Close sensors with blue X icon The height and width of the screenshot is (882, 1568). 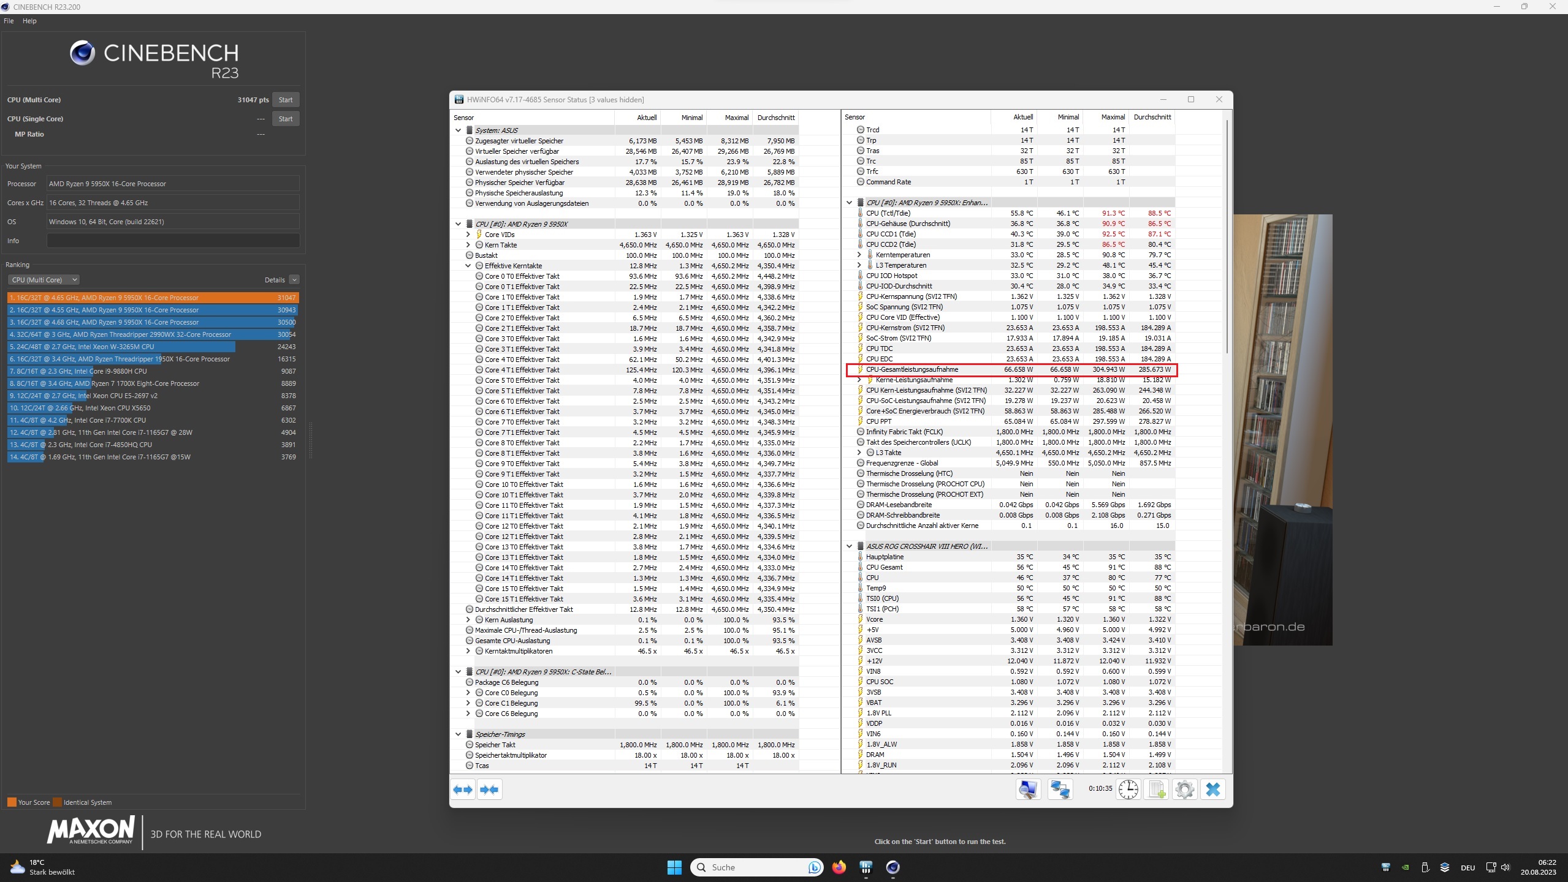coord(1212,789)
